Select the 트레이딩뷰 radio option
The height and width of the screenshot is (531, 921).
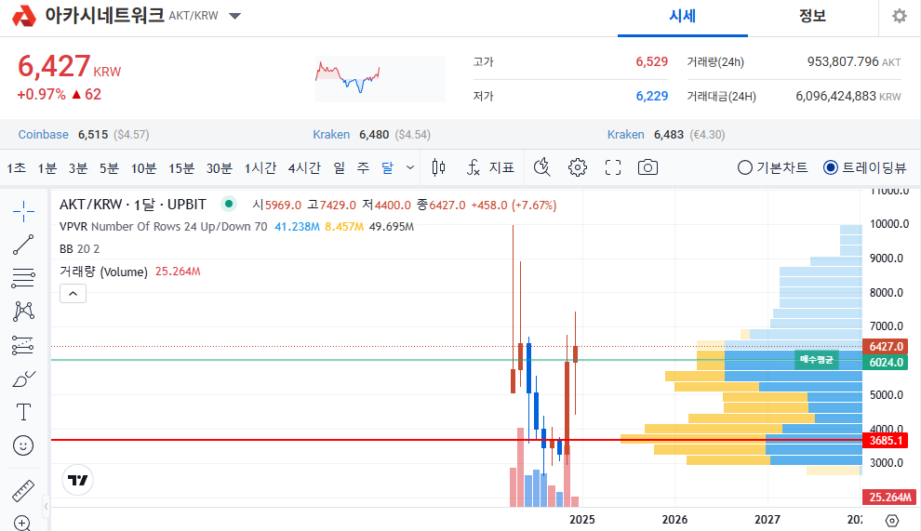click(865, 167)
